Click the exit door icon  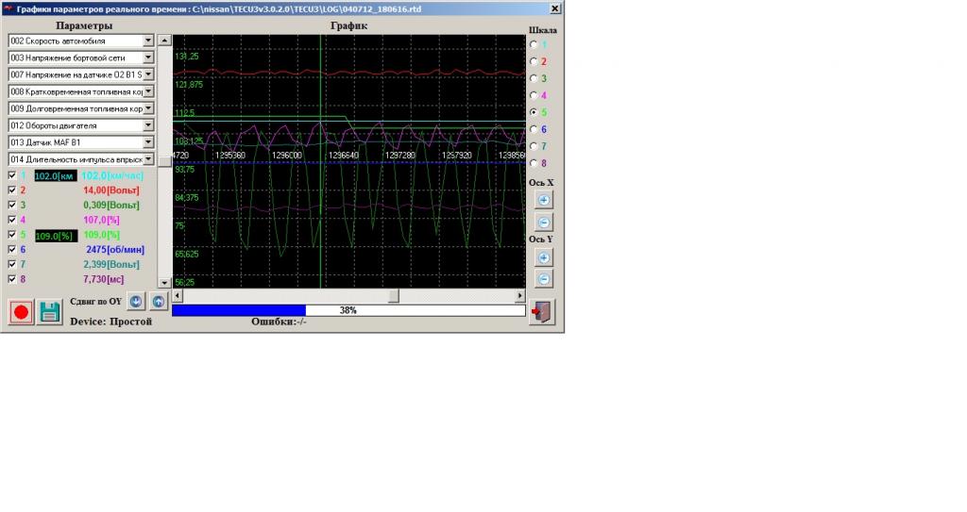coord(543,312)
